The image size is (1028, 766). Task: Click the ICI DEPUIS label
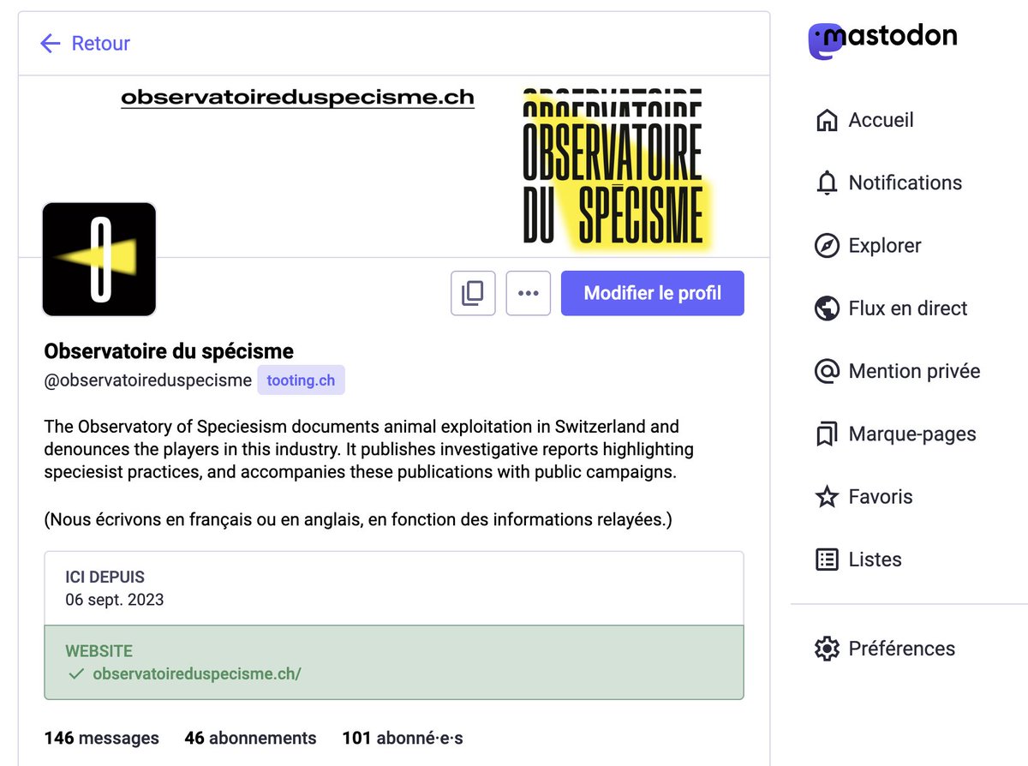[105, 577]
